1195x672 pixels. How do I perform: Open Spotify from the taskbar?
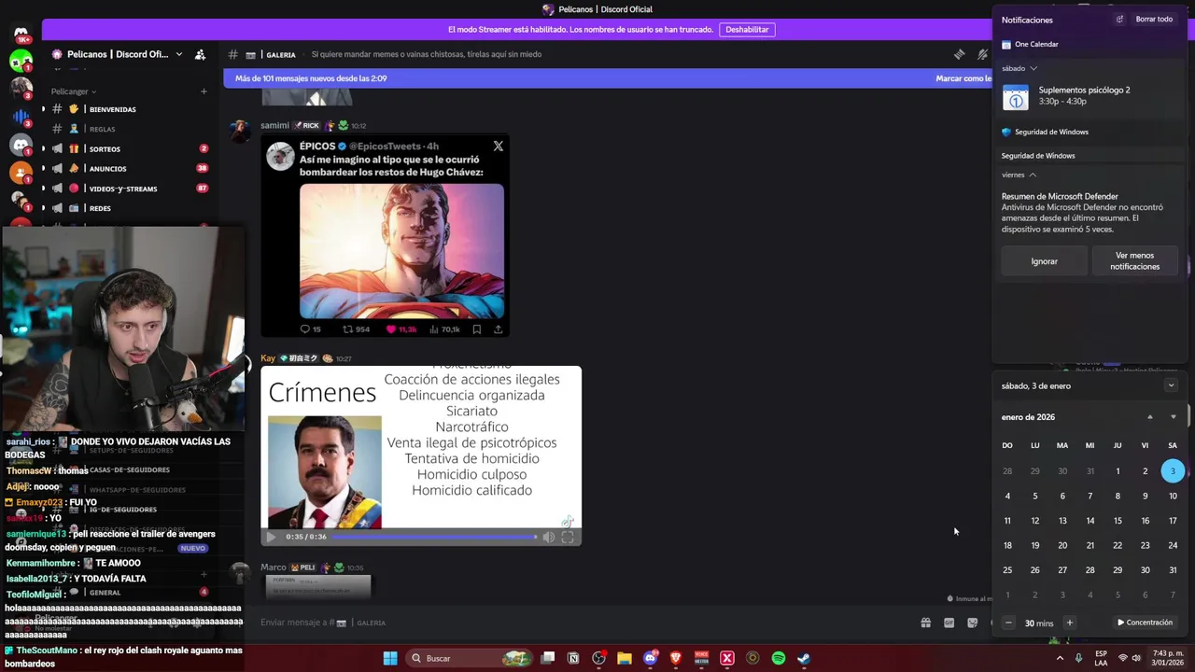(778, 658)
